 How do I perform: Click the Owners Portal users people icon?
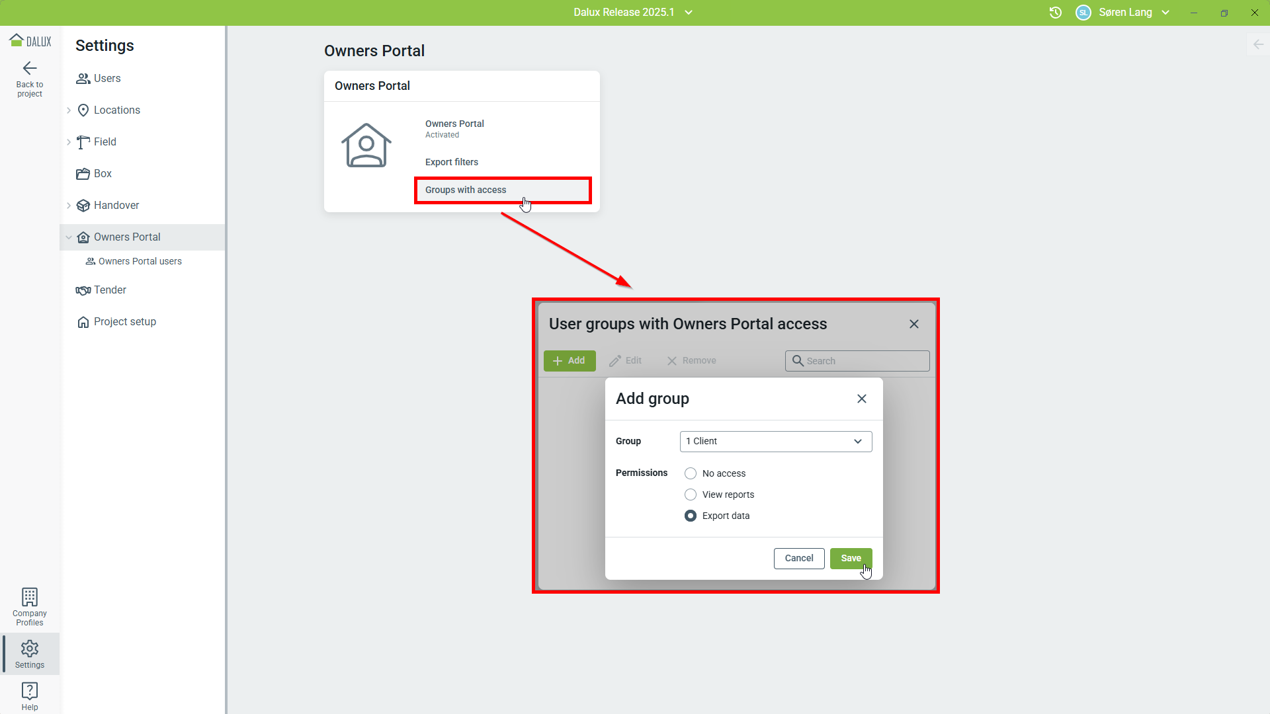[x=91, y=261]
